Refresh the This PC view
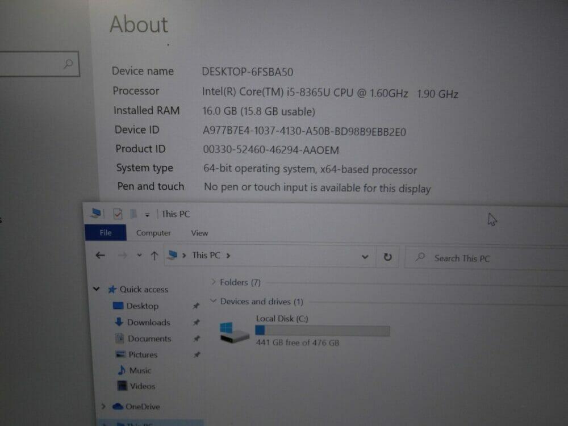Screen dimensions: 568x426 click(x=387, y=257)
